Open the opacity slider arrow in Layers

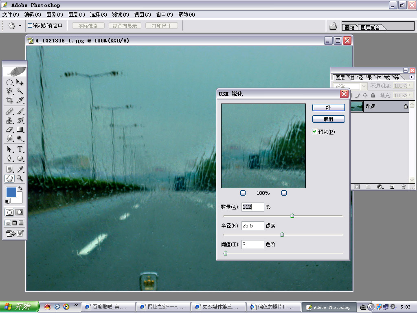coord(410,86)
